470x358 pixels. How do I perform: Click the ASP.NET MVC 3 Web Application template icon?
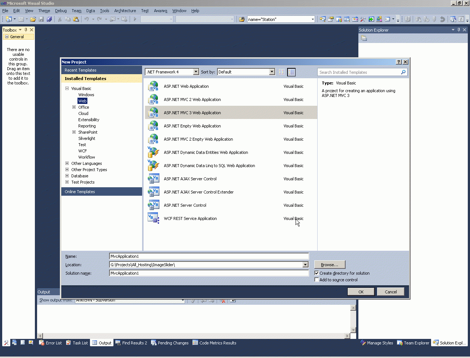click(153, 113)
